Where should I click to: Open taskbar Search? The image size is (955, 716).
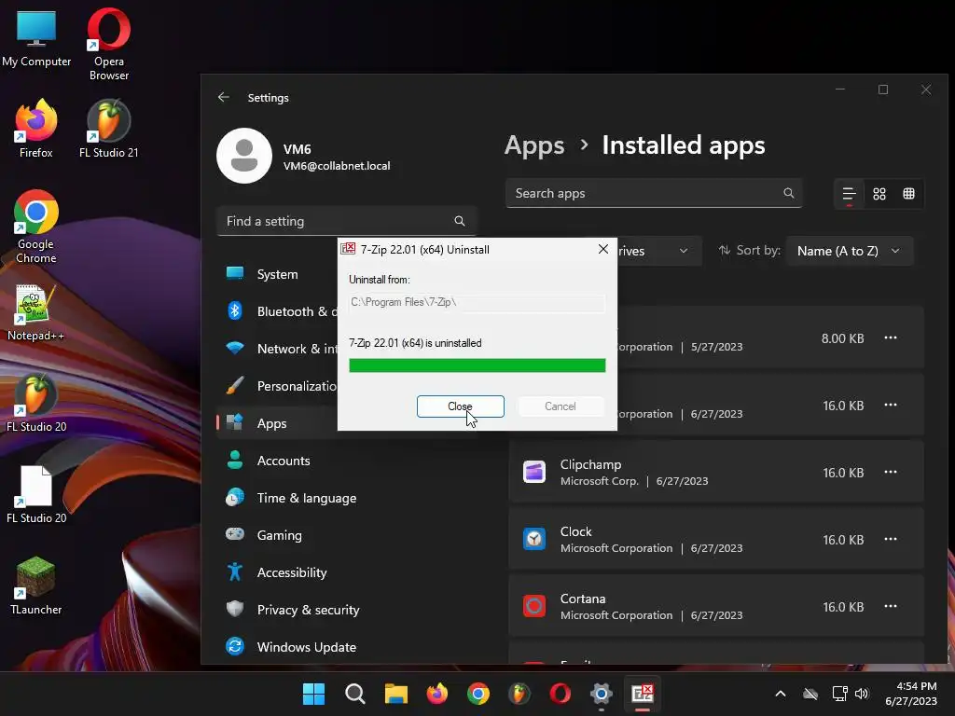point(354,694)
